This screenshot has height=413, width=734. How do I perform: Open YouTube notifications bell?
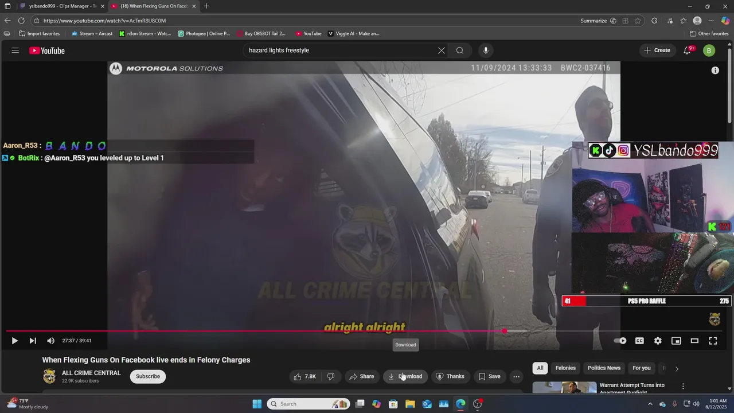pyautogui.click(x=688, y=50)
